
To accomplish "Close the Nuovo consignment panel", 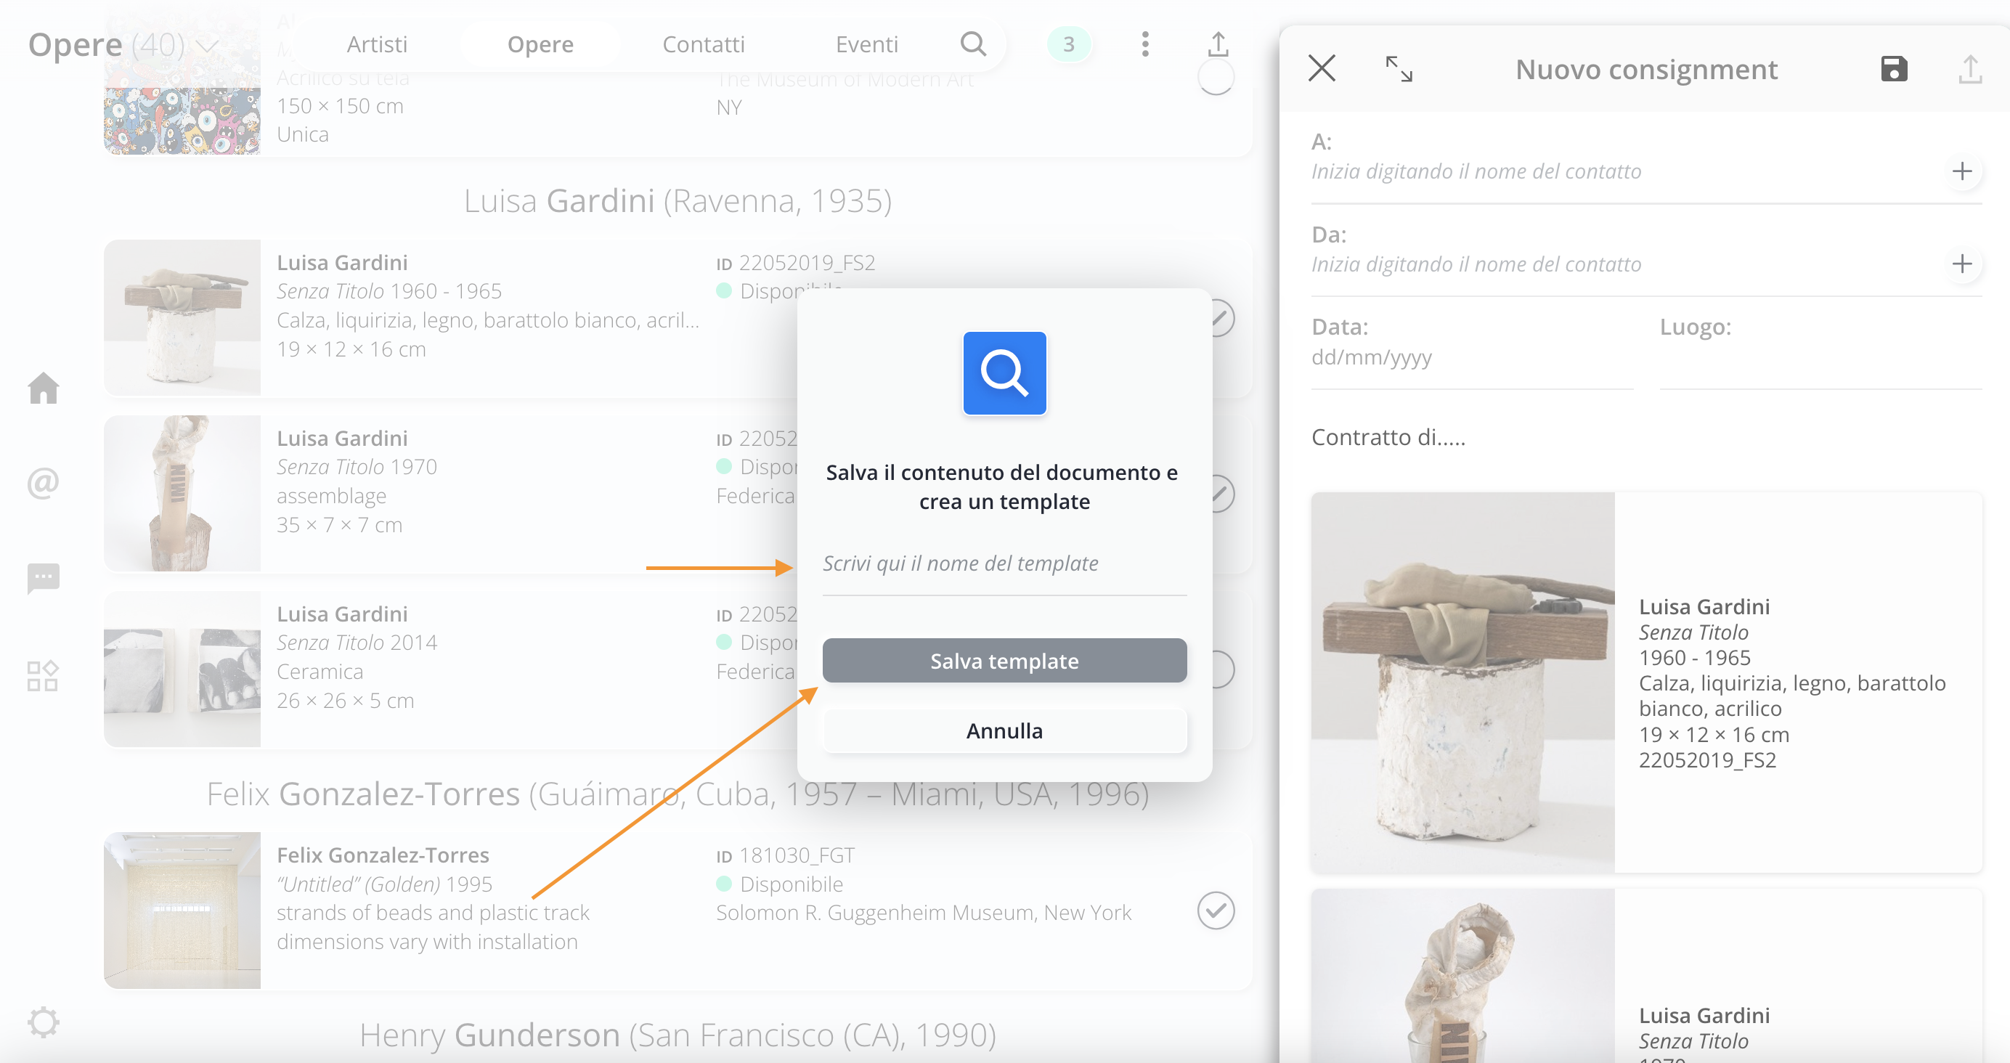I will pyautogui.click(x=1321, y=69).
